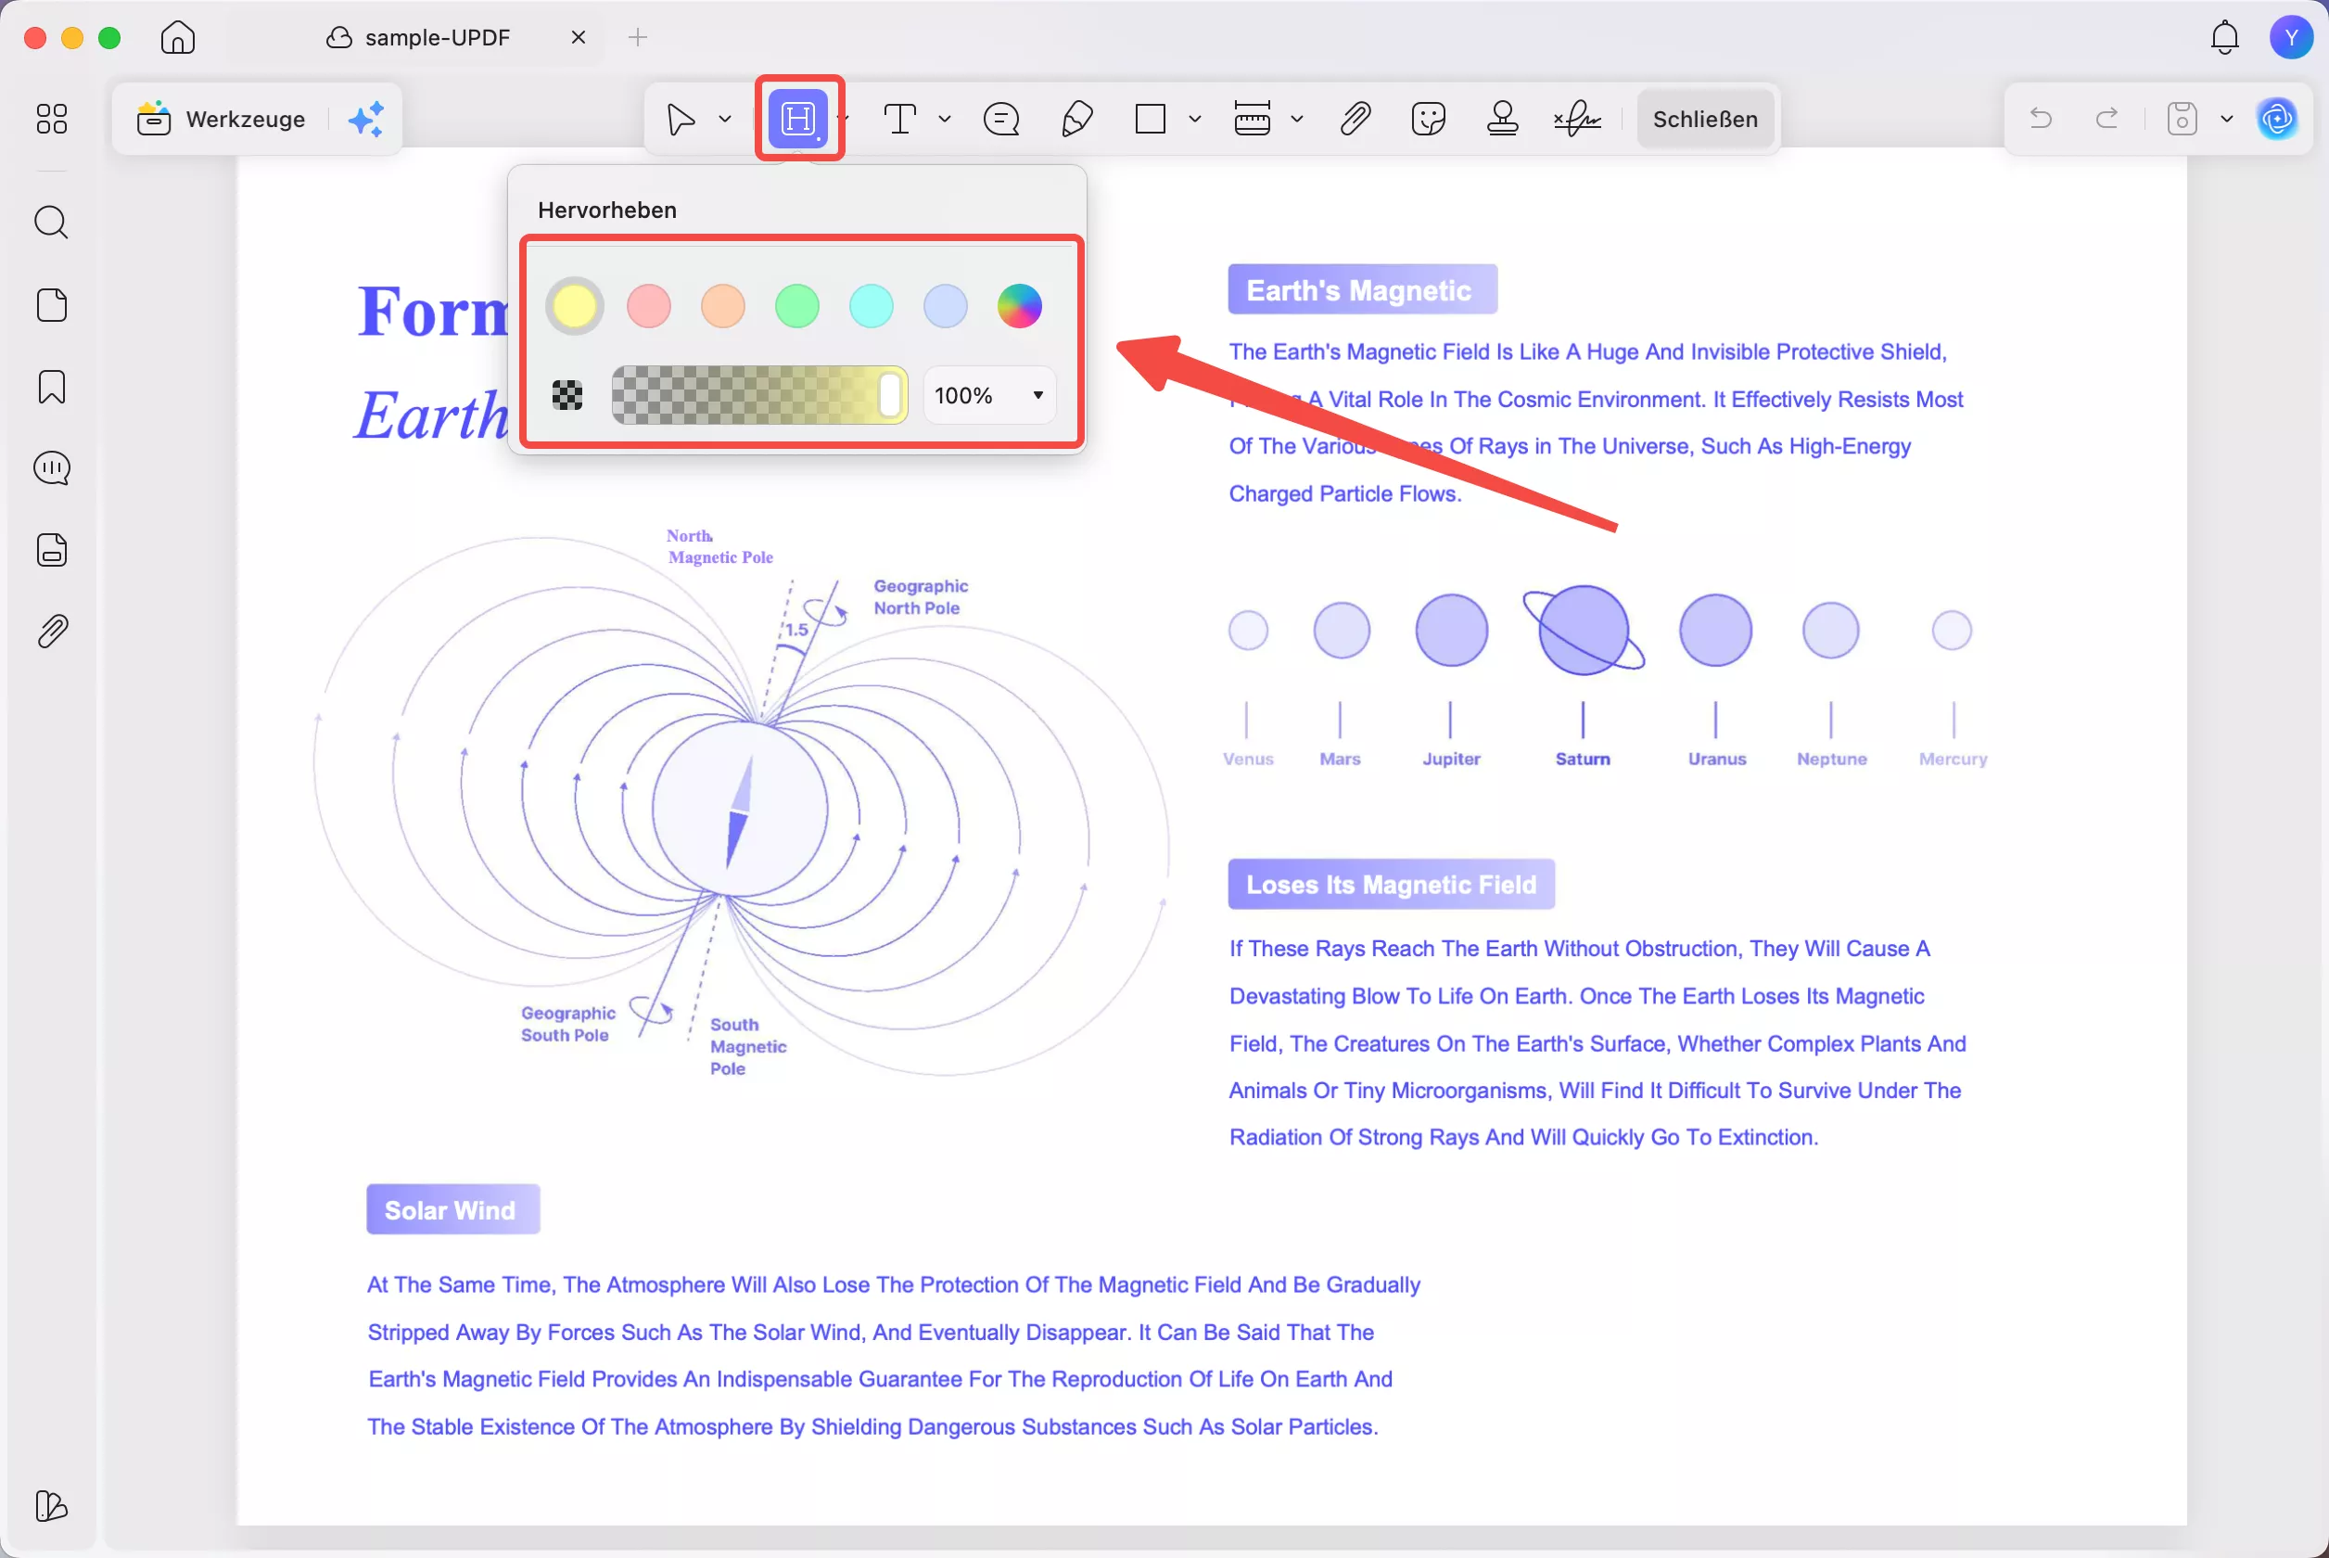
Task: Pick the pink highlight color
Action: coord(649,306)
